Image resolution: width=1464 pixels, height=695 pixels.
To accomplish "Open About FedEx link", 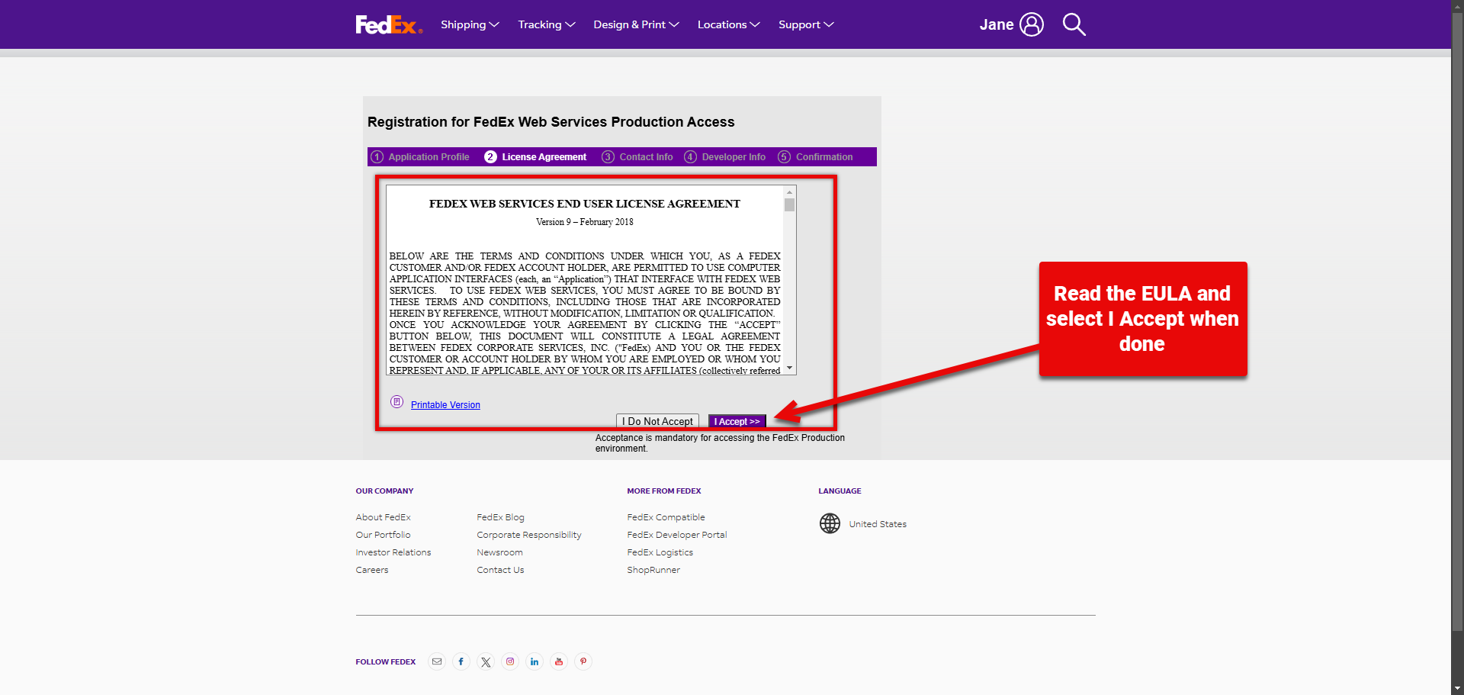I will pos(383,517).
